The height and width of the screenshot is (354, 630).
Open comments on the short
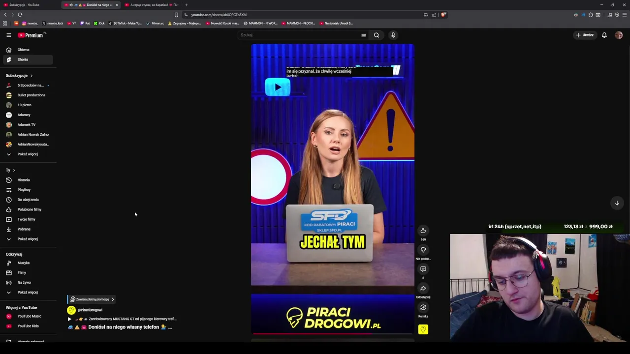(x=423, y=269)
